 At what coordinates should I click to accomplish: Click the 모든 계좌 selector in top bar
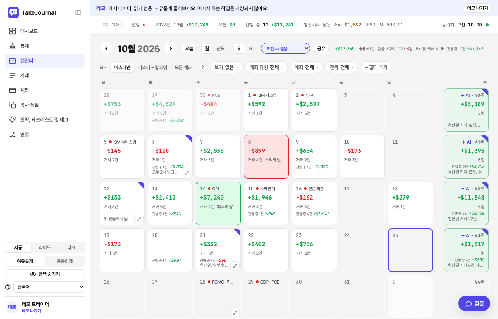[x=110, y=25]
